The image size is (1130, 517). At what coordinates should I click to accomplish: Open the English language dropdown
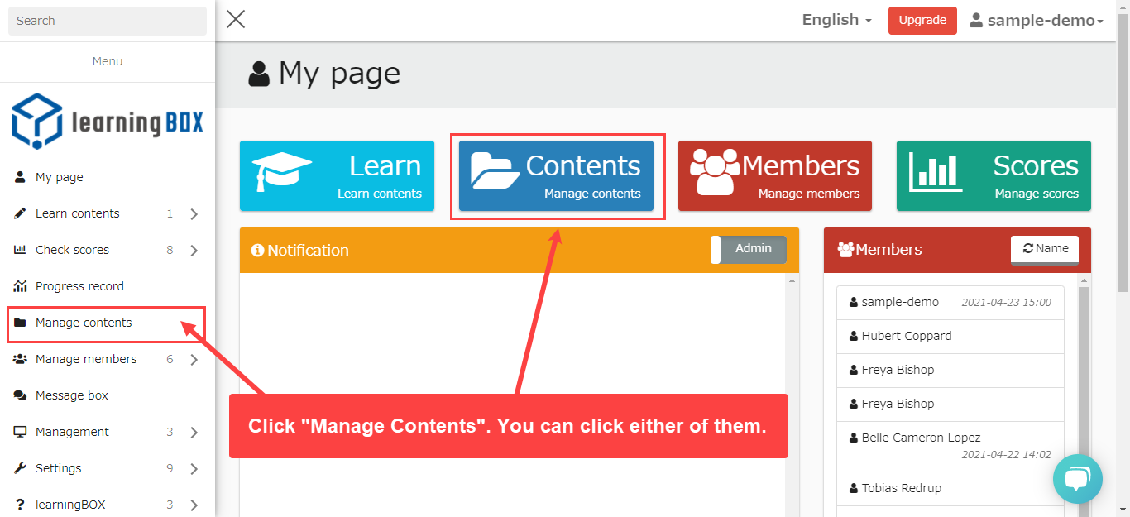(x=836, y=20)
